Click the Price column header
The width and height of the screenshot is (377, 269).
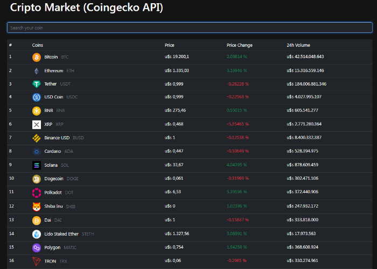click(169, 45)
